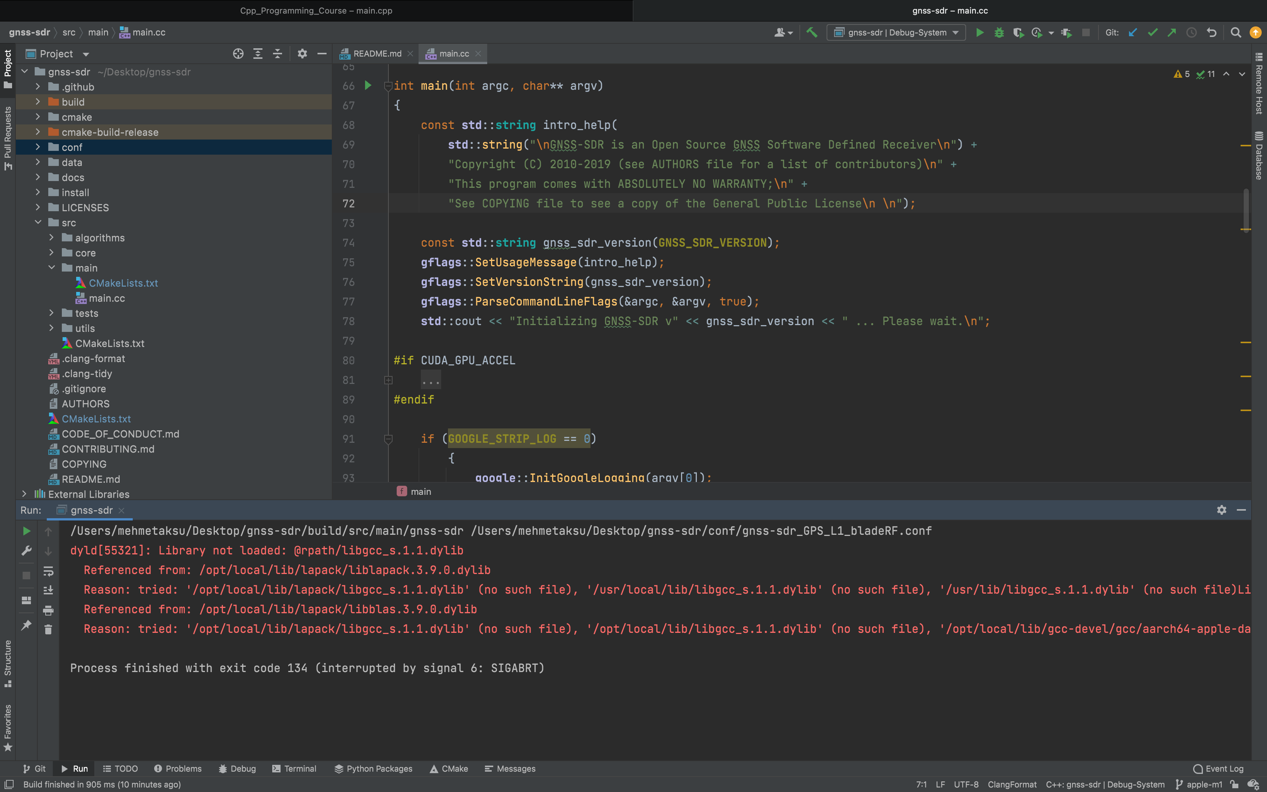
Task: Expand the cmake-build-release folder
Action: pos(38,132)
